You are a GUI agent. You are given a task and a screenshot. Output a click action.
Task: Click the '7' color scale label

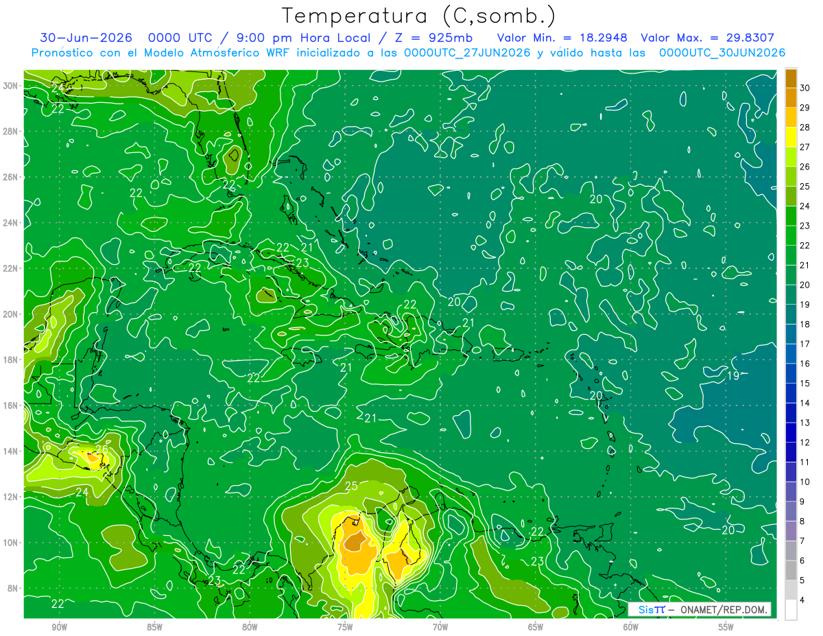[804, 541]
